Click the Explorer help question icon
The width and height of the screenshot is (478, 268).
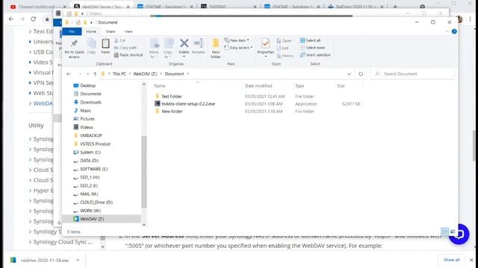[x=454, y=31]
